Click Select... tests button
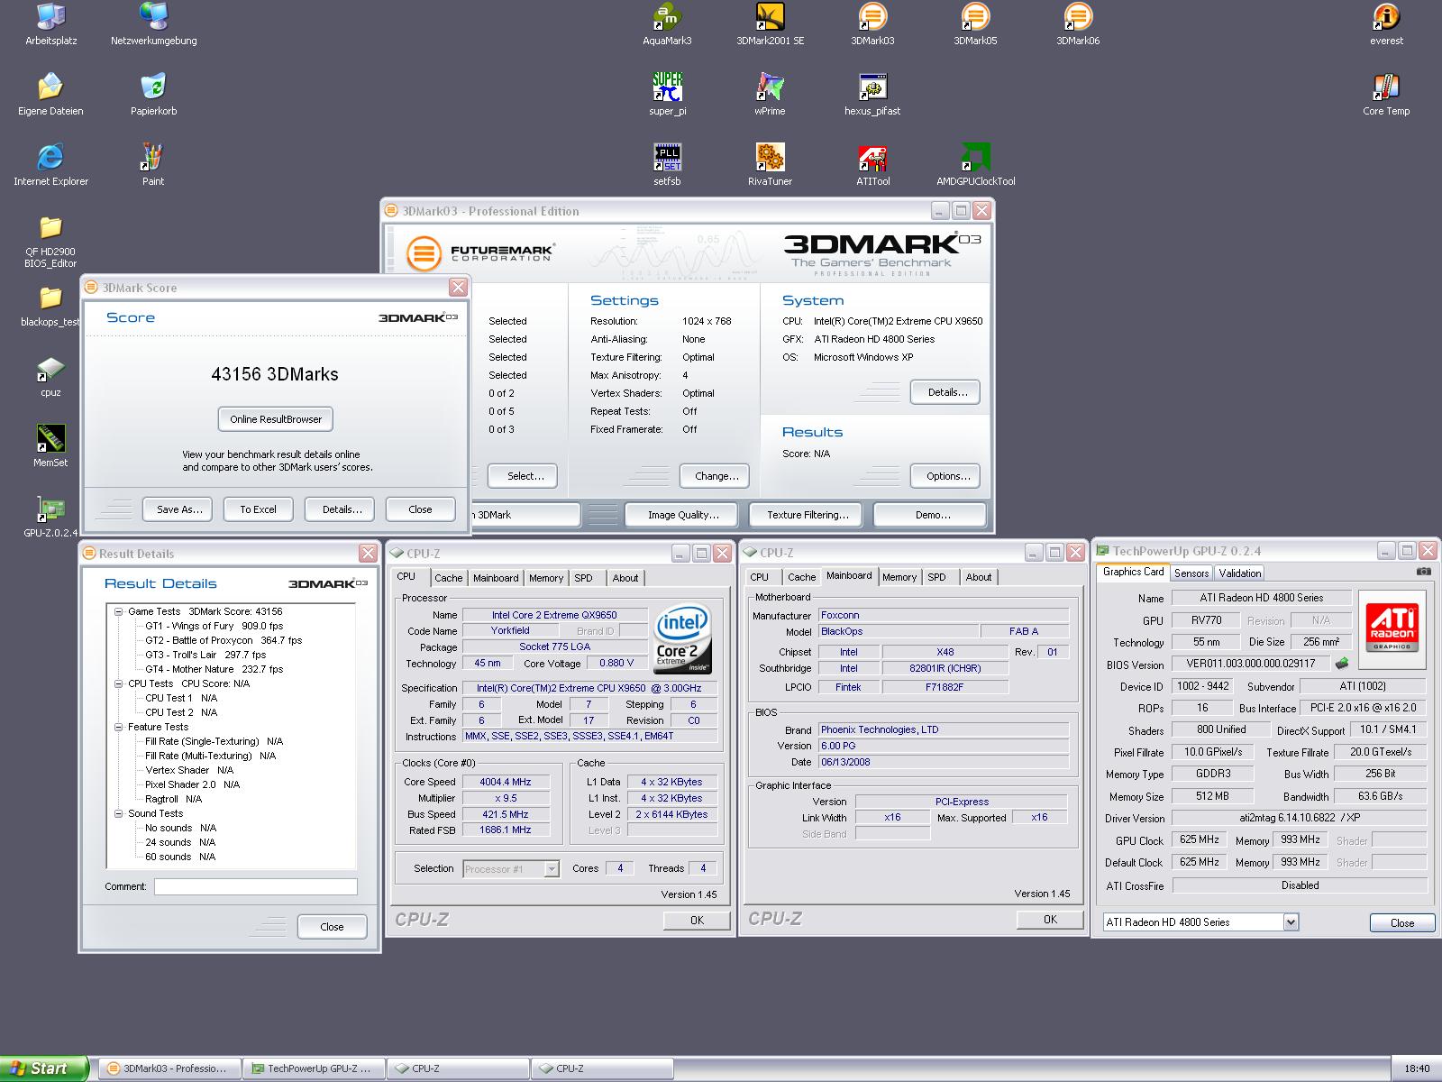Viewport: 1442px width, 1082px height. [x=525, y=476]
